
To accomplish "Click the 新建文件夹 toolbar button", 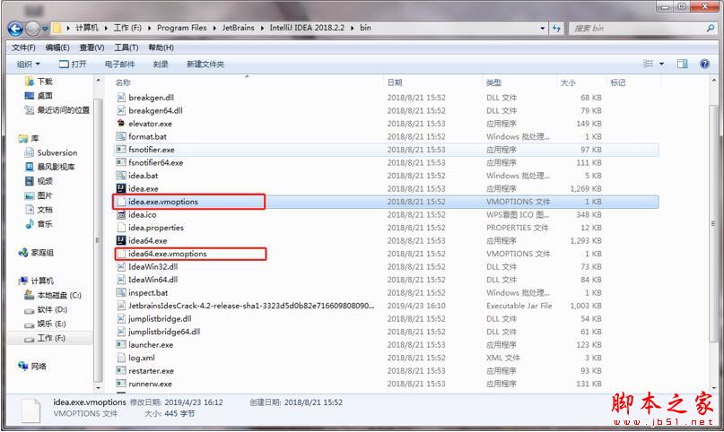I will (205, 65).
